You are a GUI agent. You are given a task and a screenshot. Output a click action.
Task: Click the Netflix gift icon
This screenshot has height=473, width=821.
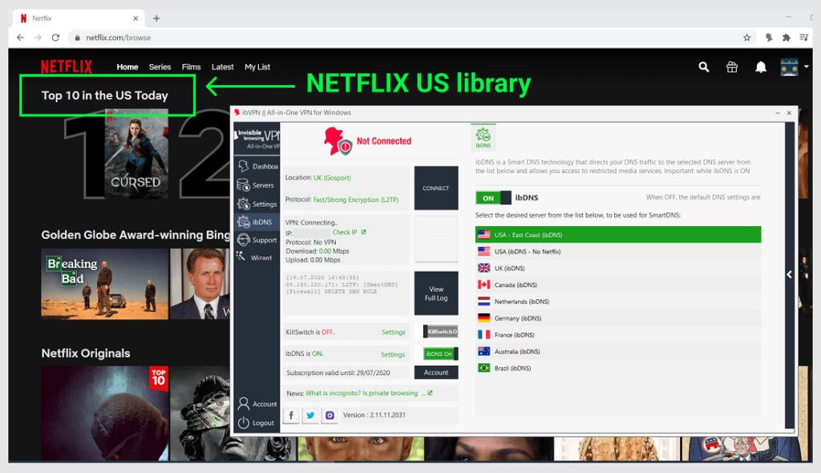(732, 67)
